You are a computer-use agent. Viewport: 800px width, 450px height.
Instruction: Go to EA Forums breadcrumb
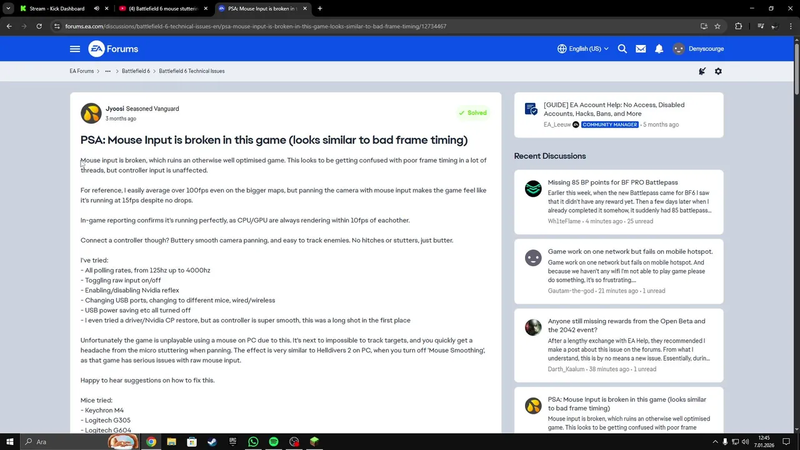[82, 71]
